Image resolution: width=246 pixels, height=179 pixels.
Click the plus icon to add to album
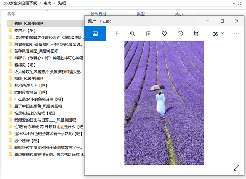click(x=117, y=34)
